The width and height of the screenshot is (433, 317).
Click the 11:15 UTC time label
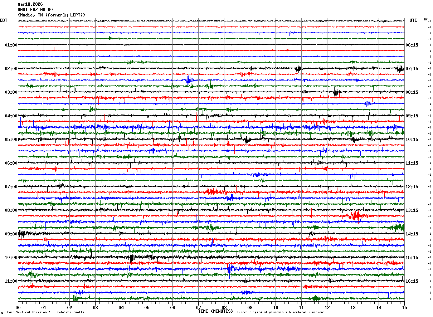[412, 163]
